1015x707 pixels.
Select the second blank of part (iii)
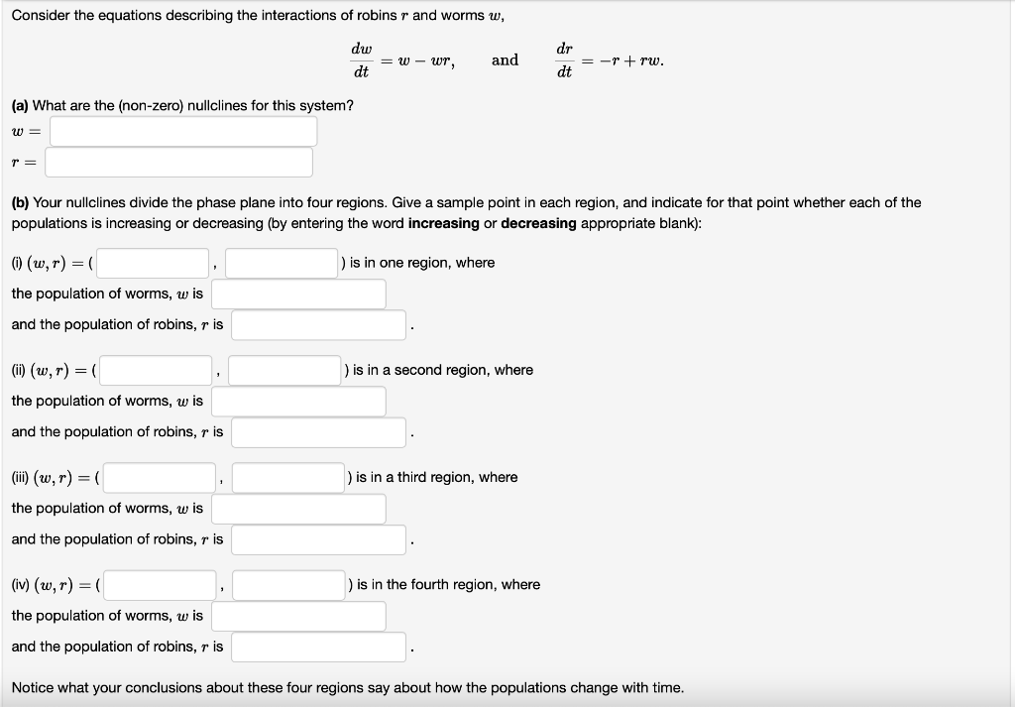(x=288, y=477)
